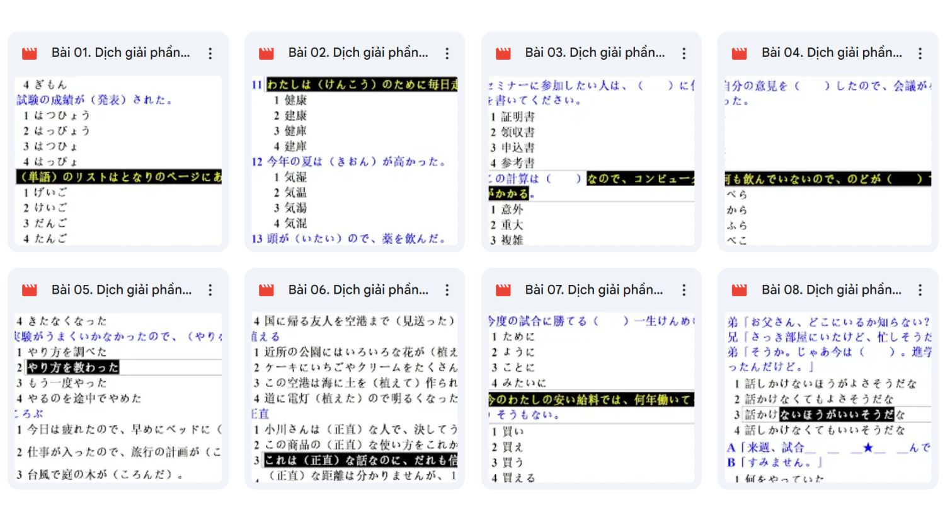
Task: Click the video icon on Bài 08
Action: tap(739, 290)
